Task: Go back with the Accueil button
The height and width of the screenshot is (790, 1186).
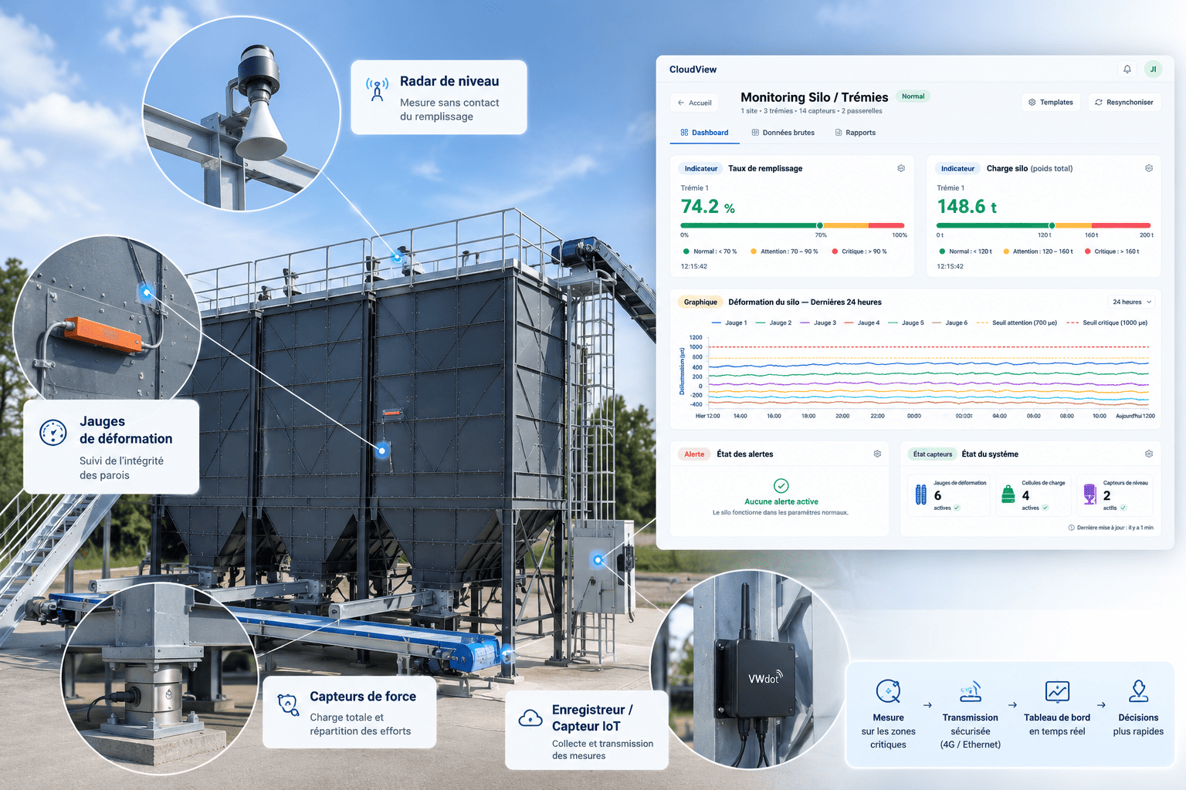Action: pyautogui.click(x=694, y=103)
